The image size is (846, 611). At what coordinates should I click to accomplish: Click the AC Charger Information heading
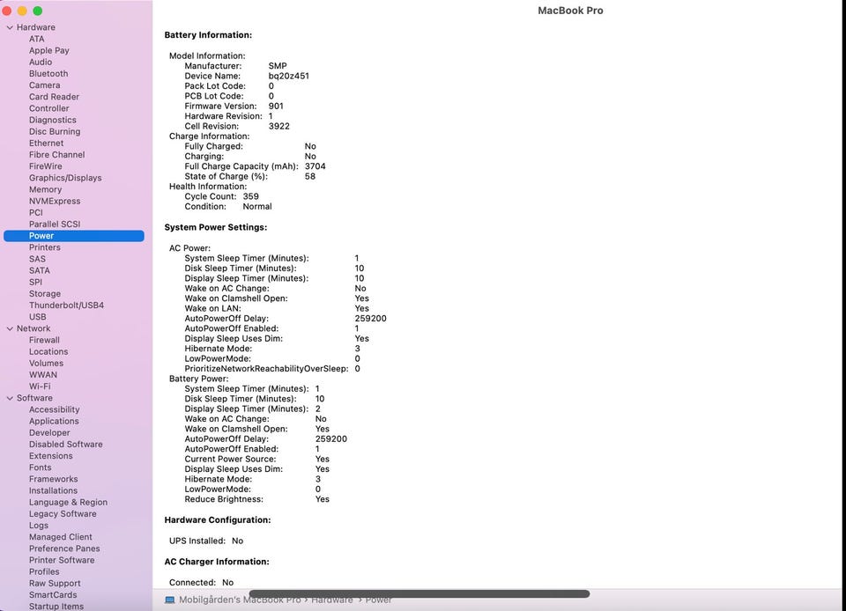point(217,562)
